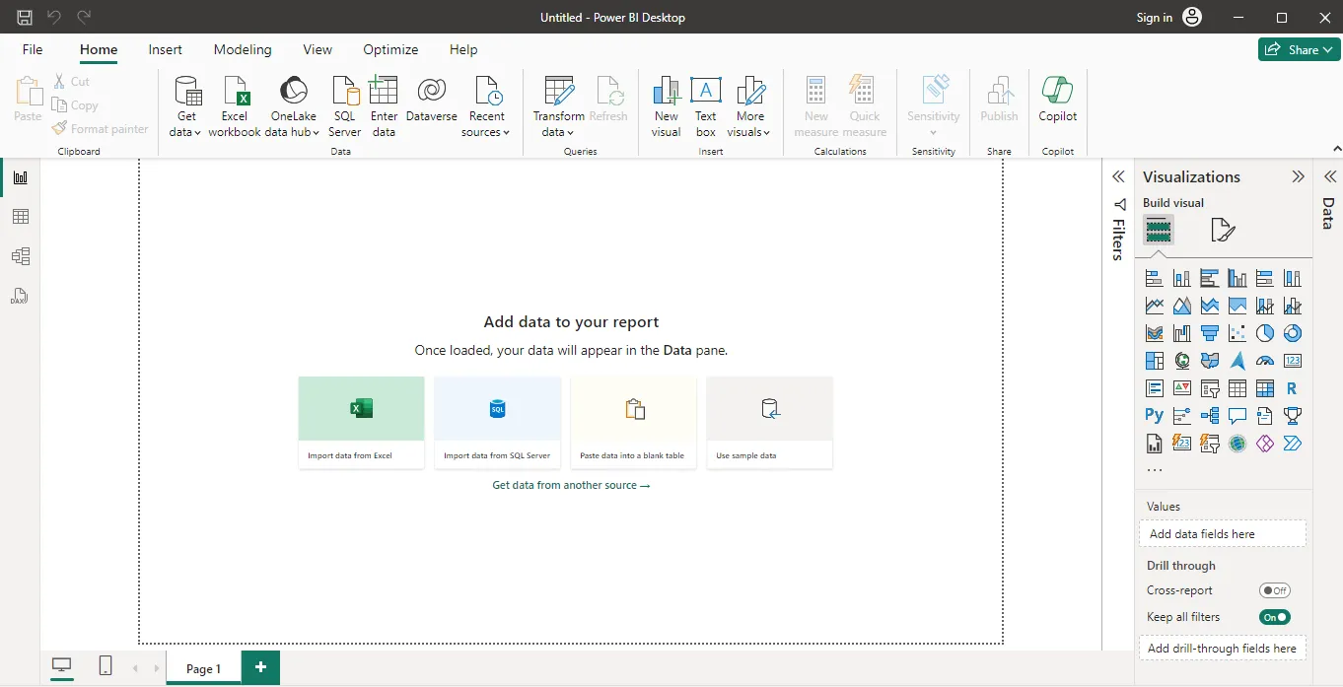Open the More visuals dropdown
Screen dimensions: 1343x687
750,106
